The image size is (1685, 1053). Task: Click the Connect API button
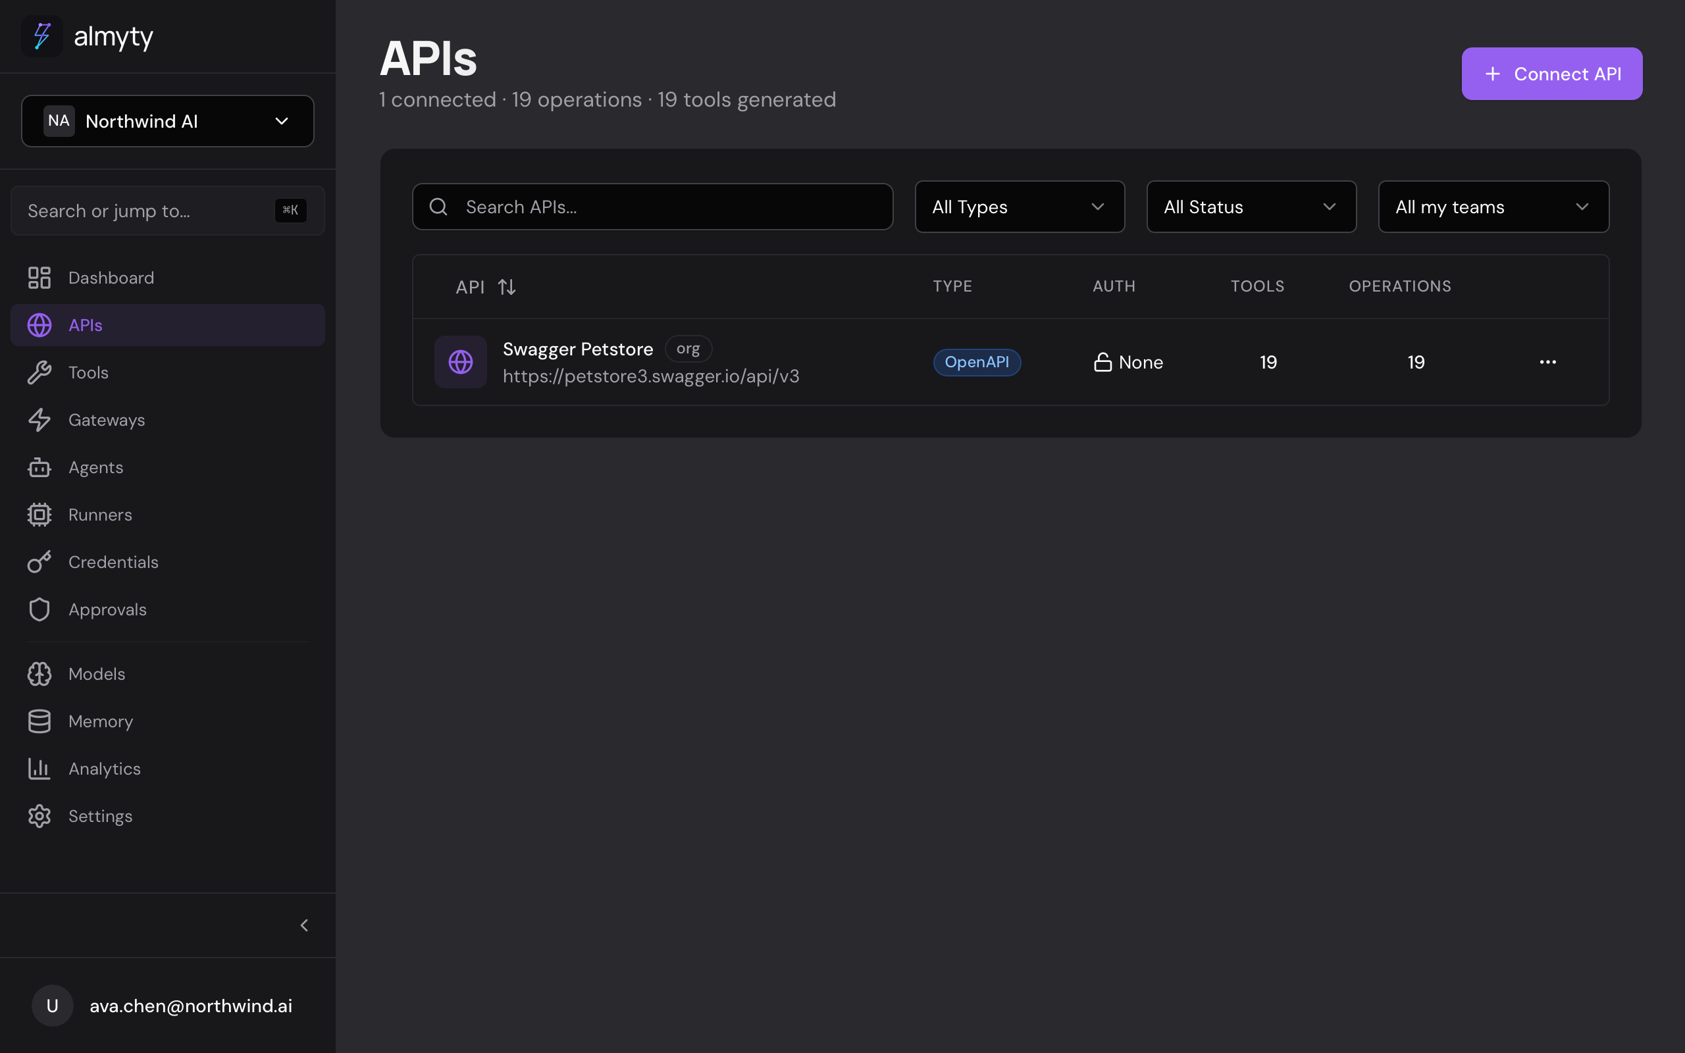[x=1551, y=74]
